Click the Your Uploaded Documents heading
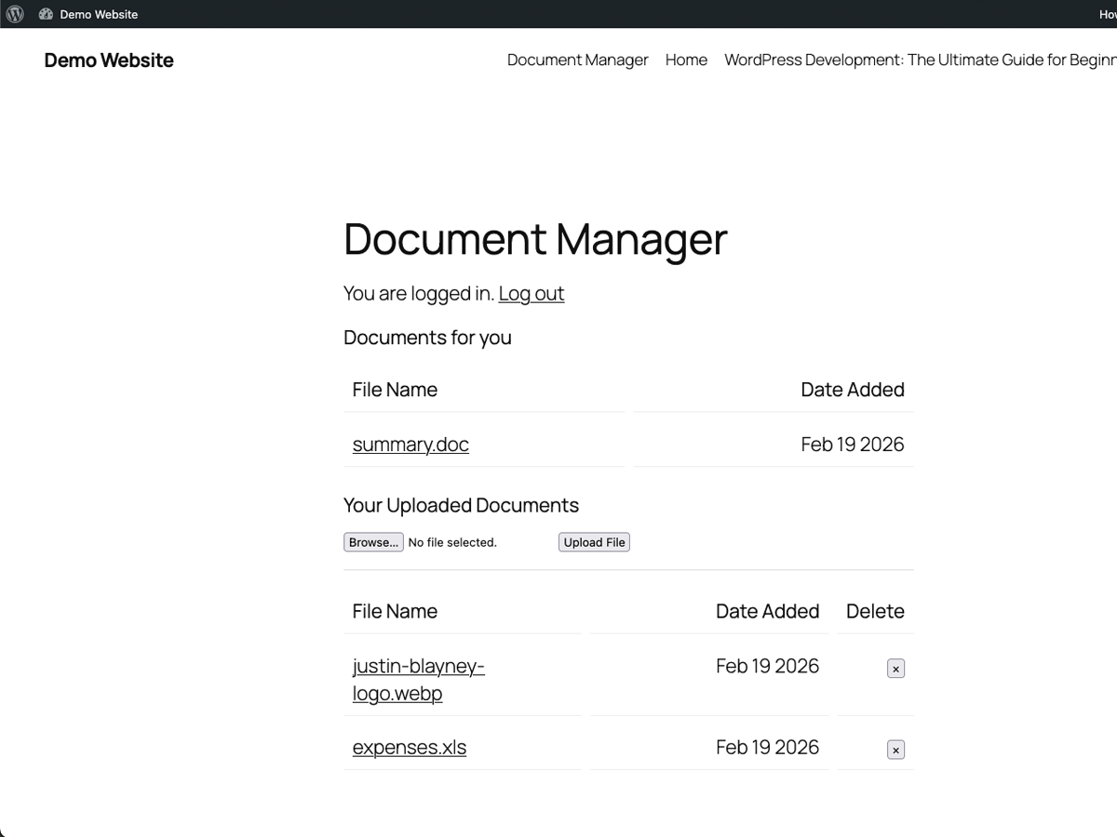The height and width of the screenshot is (837, 1117). pyautogui.click(x=461, y=505)
